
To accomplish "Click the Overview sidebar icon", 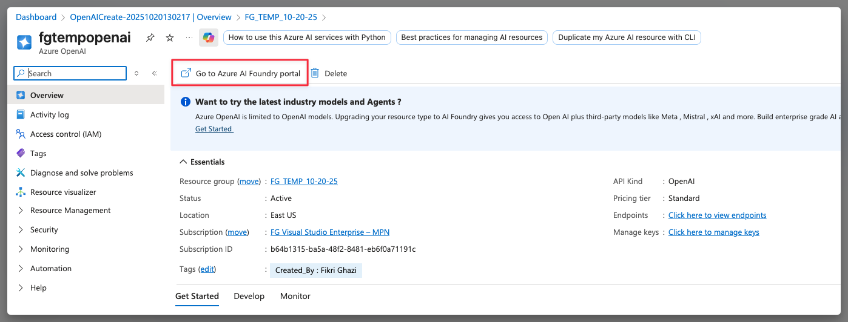I will click(21, 95).
